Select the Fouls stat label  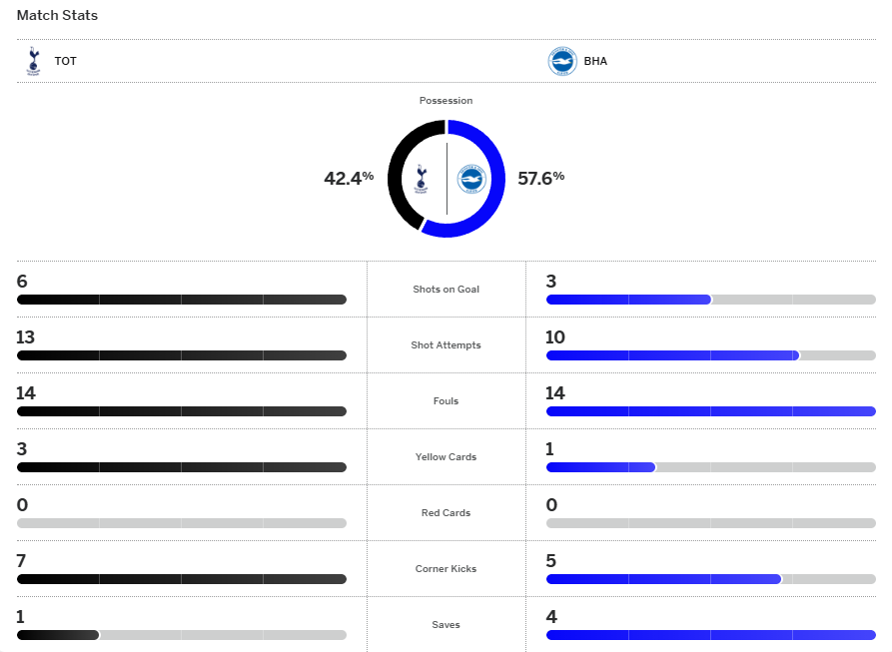[446, 401]
